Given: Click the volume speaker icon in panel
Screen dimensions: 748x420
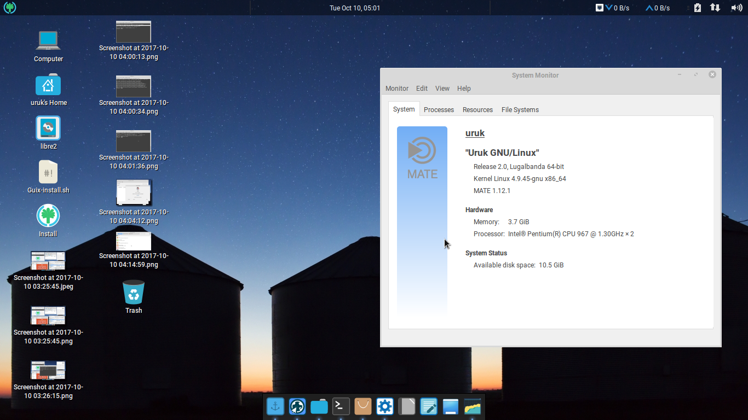Looking at the screenshot, I should (737, 8).
